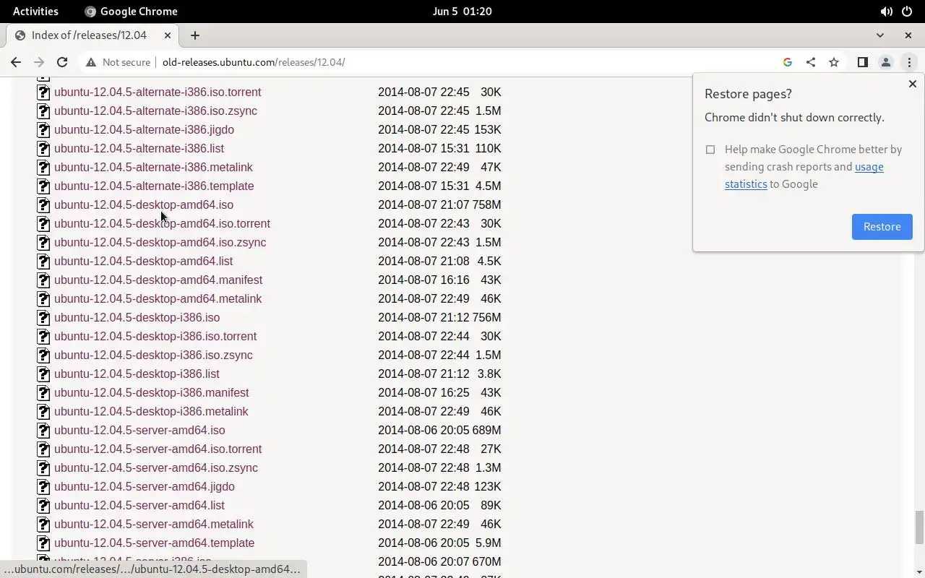Open ubuntu-12.04.5-alternate-i386.metalink link
This screenshot has width=925, height=578.
point(153,167)
